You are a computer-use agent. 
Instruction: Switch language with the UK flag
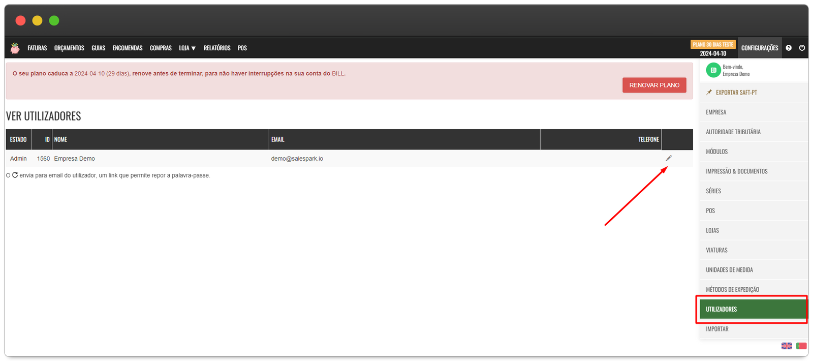[x=787, y=346]
